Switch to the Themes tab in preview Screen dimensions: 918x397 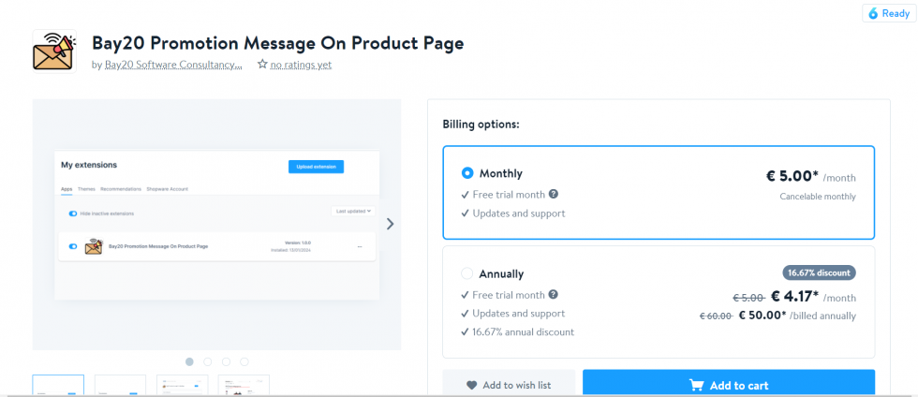(x=84, y=189)
